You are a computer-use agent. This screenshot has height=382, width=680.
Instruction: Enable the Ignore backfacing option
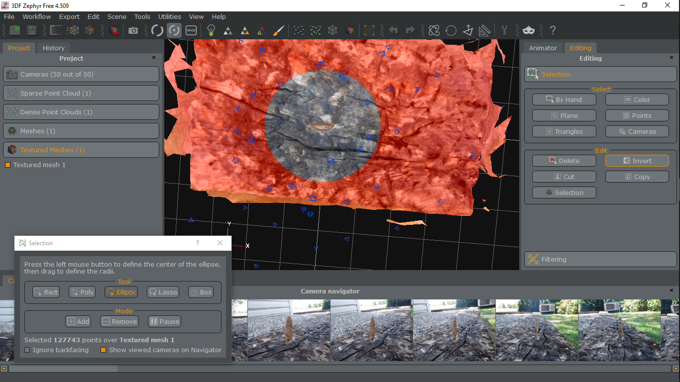27,350
